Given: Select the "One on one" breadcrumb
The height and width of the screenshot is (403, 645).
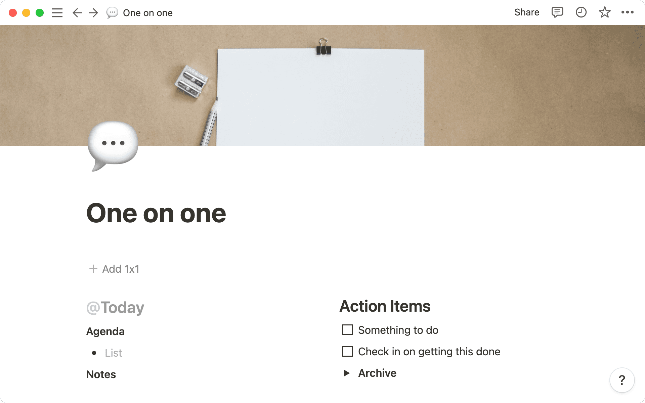Looking at the screenshot, I should click(x=148, y=12).
